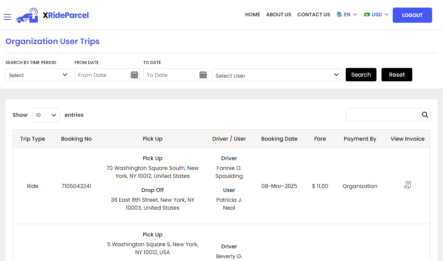The image size is (443, 261).
Task: Expand the Search By Time Period dropdown
Action: [x=38, y=75]
